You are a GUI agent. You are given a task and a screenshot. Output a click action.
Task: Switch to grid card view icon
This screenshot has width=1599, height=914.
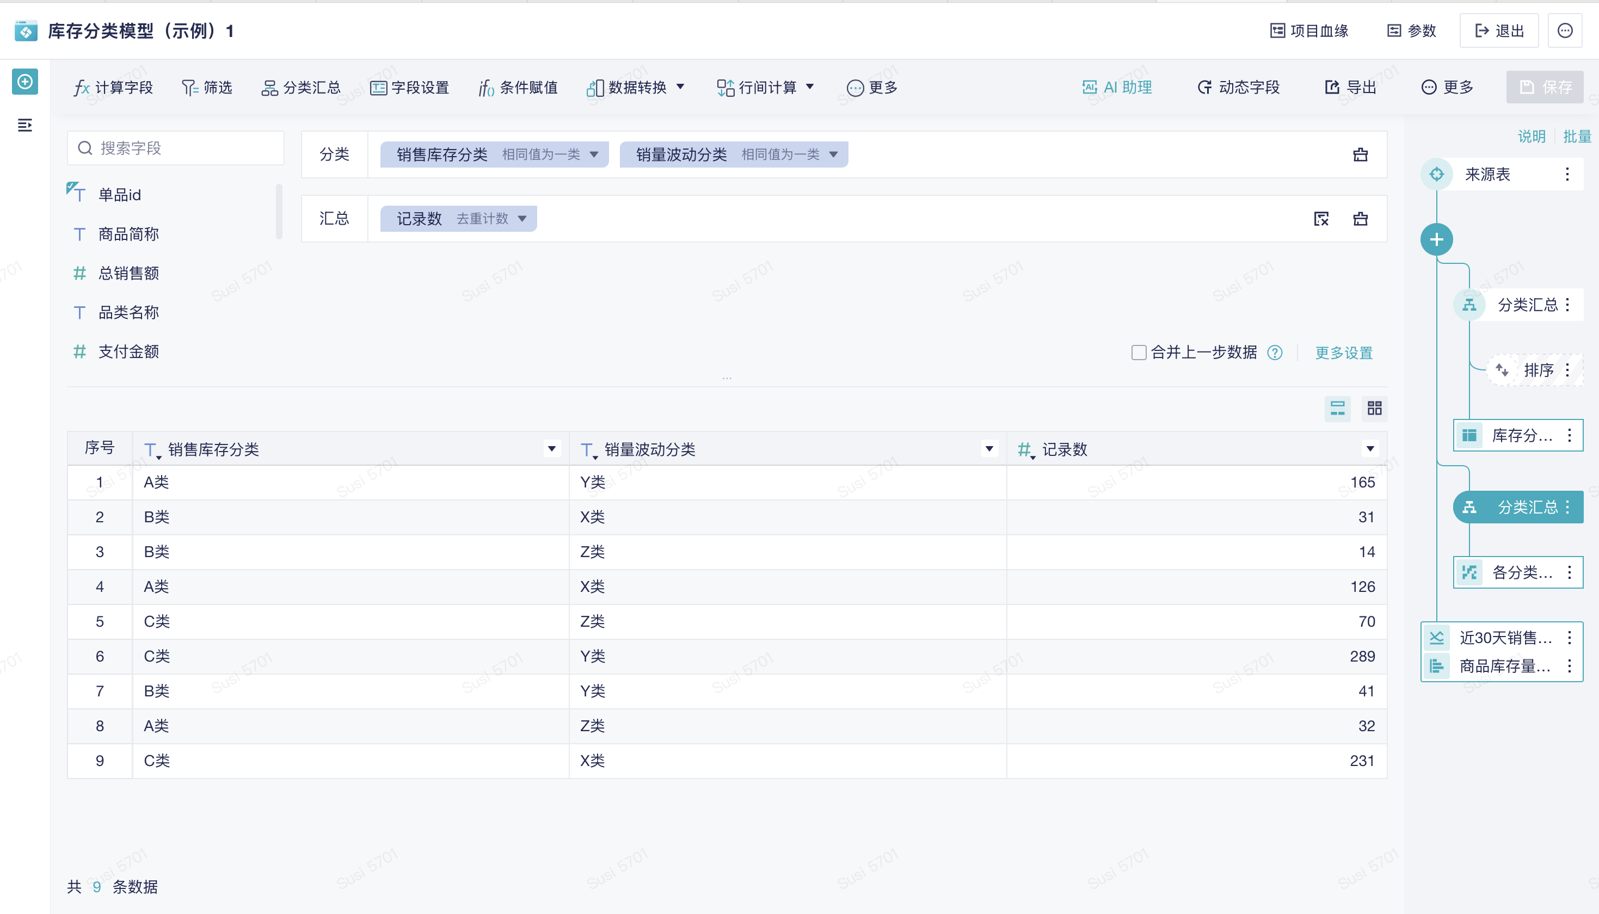(x=1374, y=408)
